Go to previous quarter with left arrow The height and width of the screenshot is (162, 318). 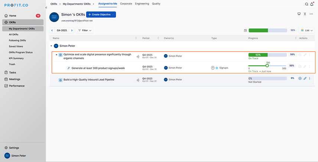click(52, 30)
